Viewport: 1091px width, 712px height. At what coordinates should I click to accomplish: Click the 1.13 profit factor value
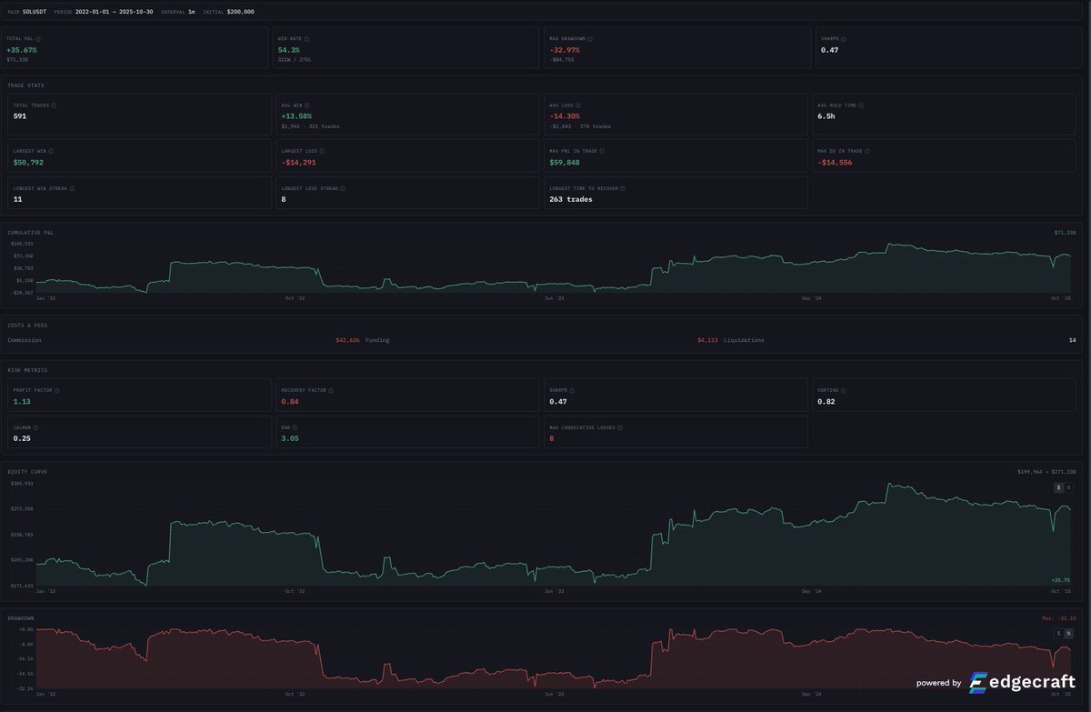(x=22, y=401)
